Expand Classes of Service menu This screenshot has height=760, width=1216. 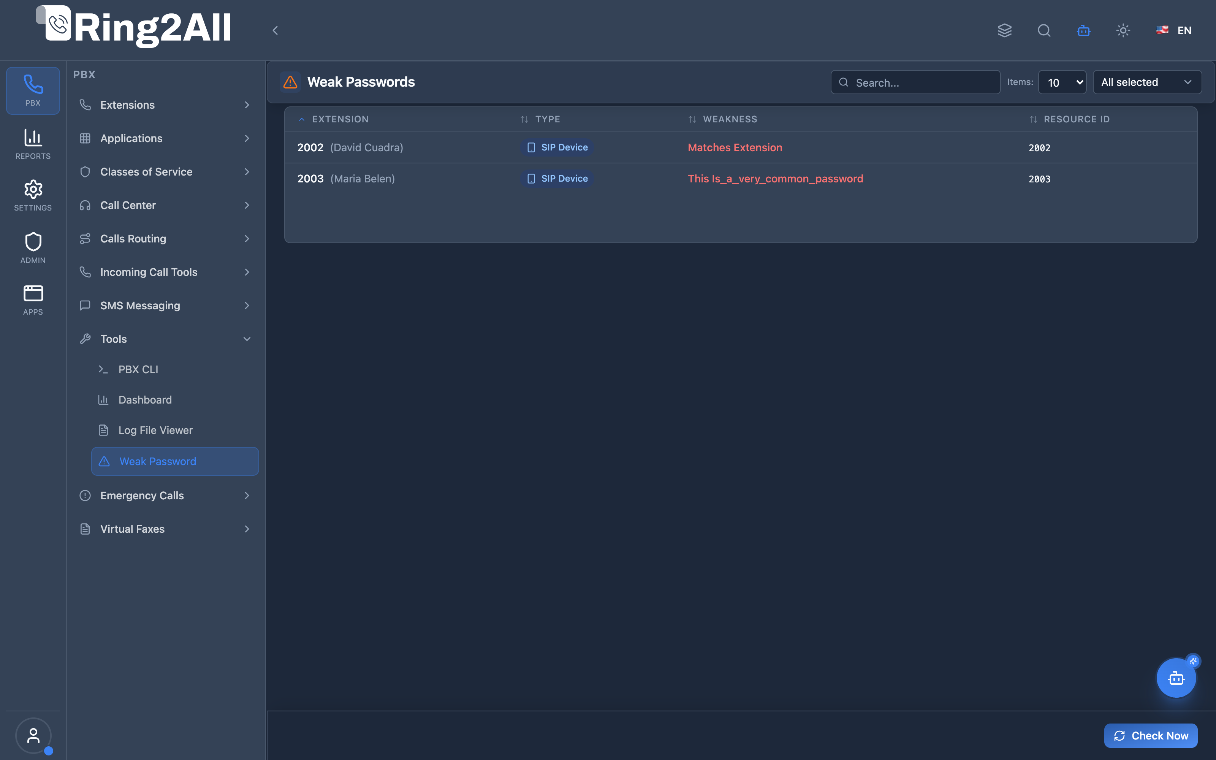165,171
